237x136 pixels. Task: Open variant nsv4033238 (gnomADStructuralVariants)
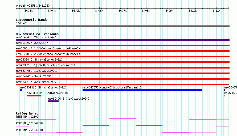tap(46, 65)
